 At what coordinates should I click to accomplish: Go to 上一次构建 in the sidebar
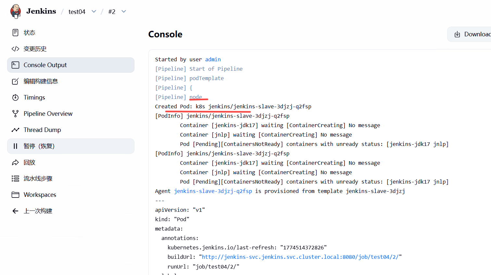(71, 211)
